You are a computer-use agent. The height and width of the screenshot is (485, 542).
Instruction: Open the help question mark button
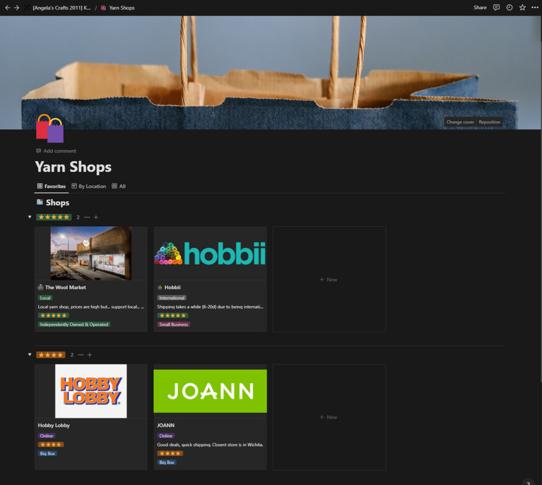pyautogui.click(x=528, y=482)
